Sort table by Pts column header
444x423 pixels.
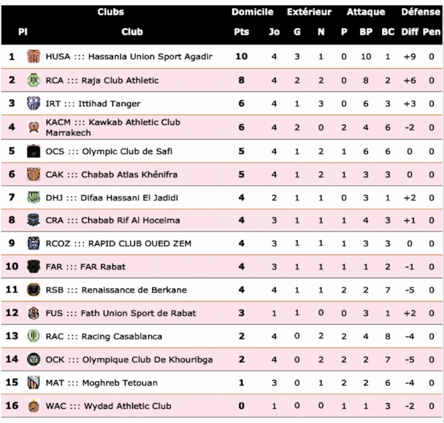point(241,32)
